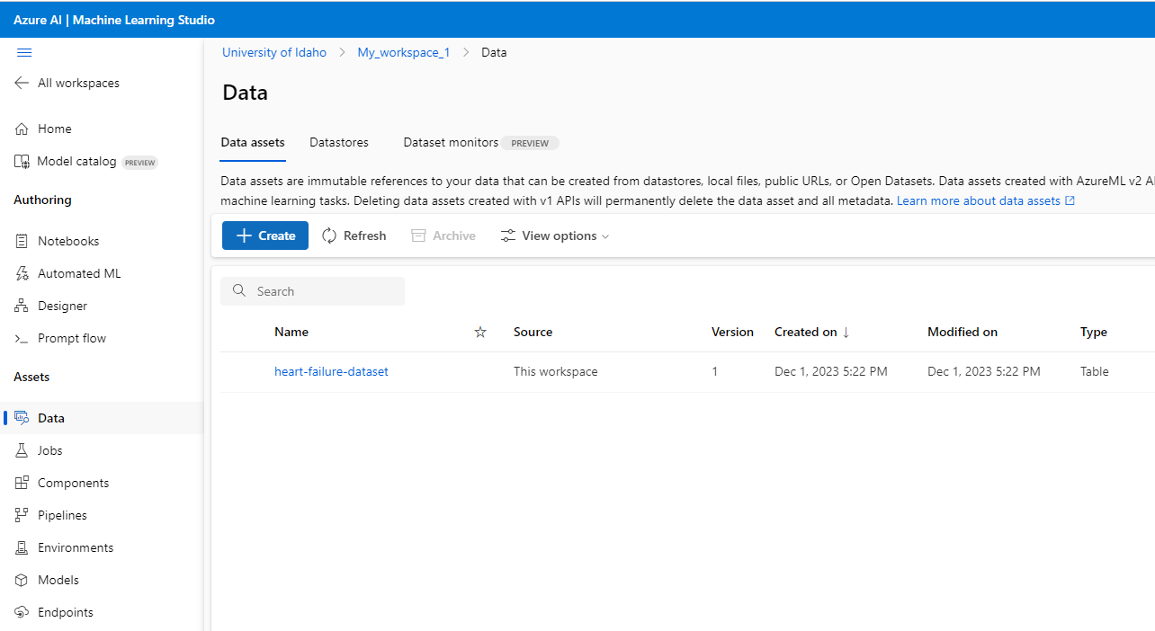The width and height of the screenshot is (1155, 631).
Task: Switch to the Dataset monitors tab
Action: click(x=451, y=142)
